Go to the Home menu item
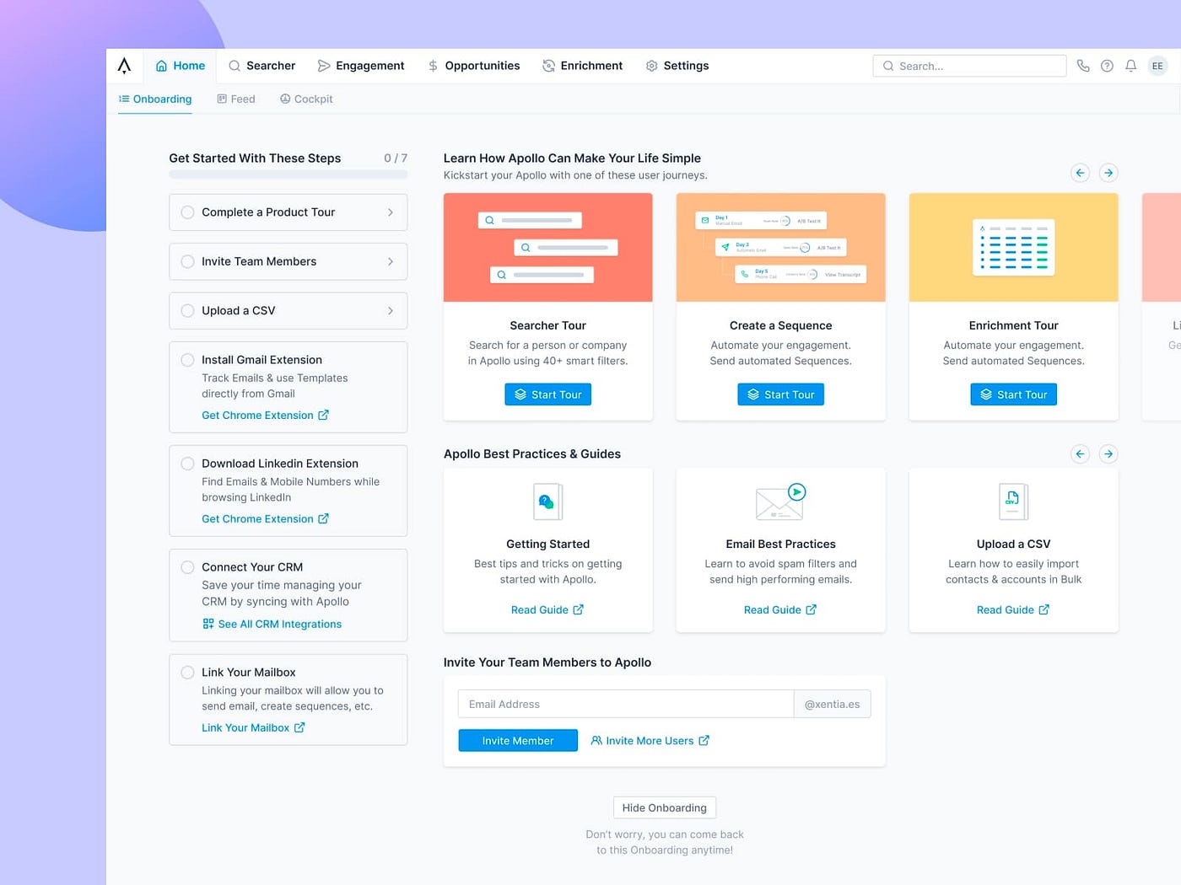Image resolution: width=1181 pixels, height=885 pixels. [x=181, y=66]
